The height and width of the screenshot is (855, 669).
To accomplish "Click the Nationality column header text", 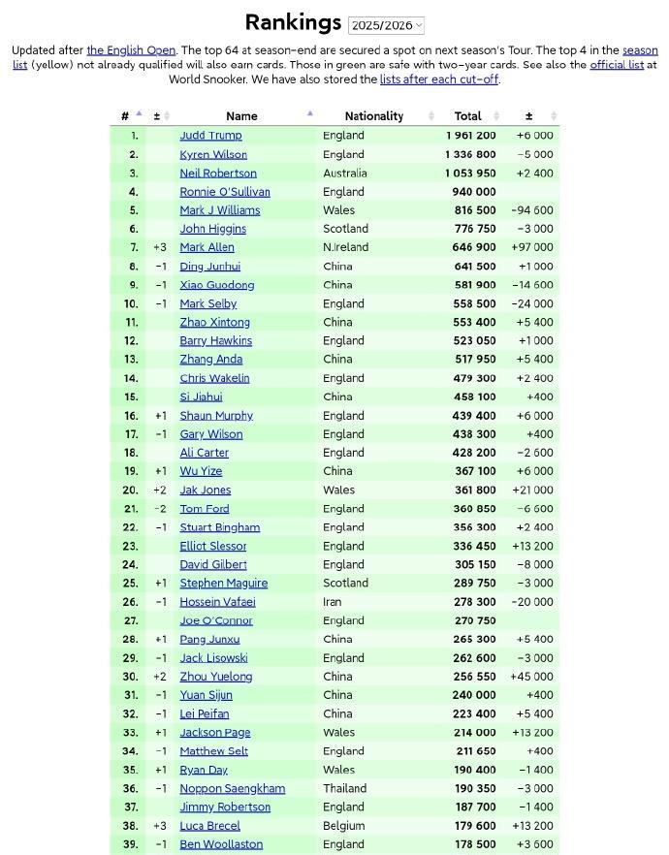I will [x=373, y=116].
